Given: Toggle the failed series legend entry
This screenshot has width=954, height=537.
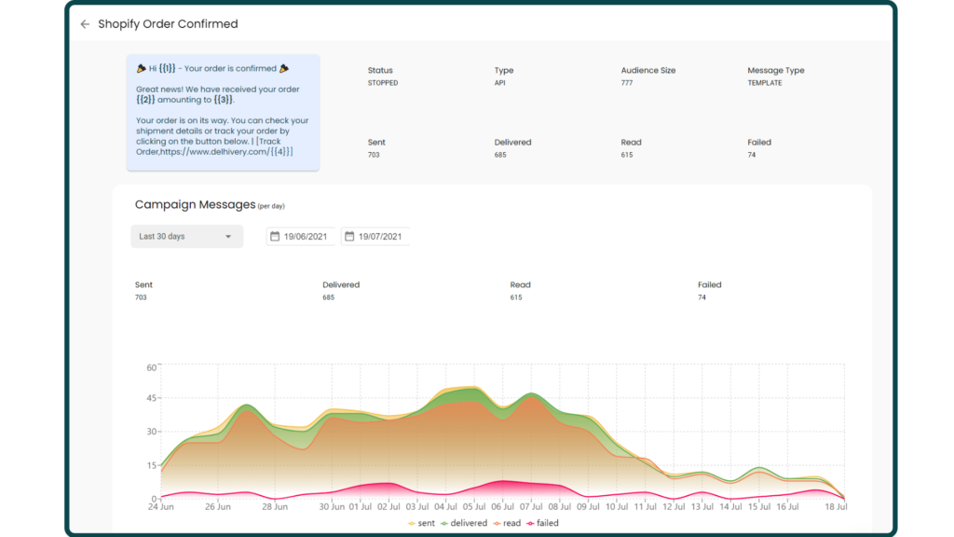Looking at the screenshot, I should click(542, 523).
